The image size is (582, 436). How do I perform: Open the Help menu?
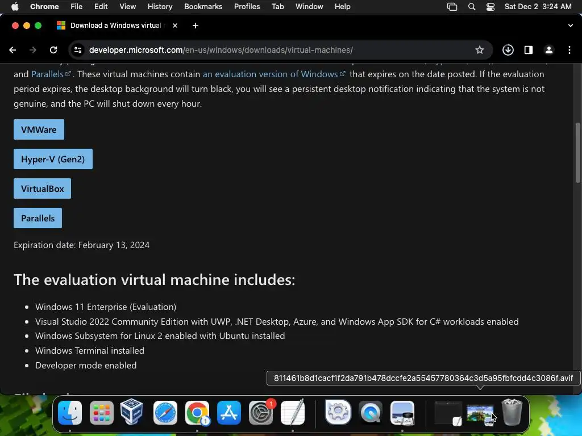tap(342, 7)
